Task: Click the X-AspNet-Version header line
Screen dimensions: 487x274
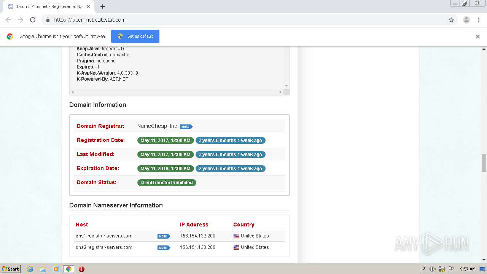Action: click(107, 73)
